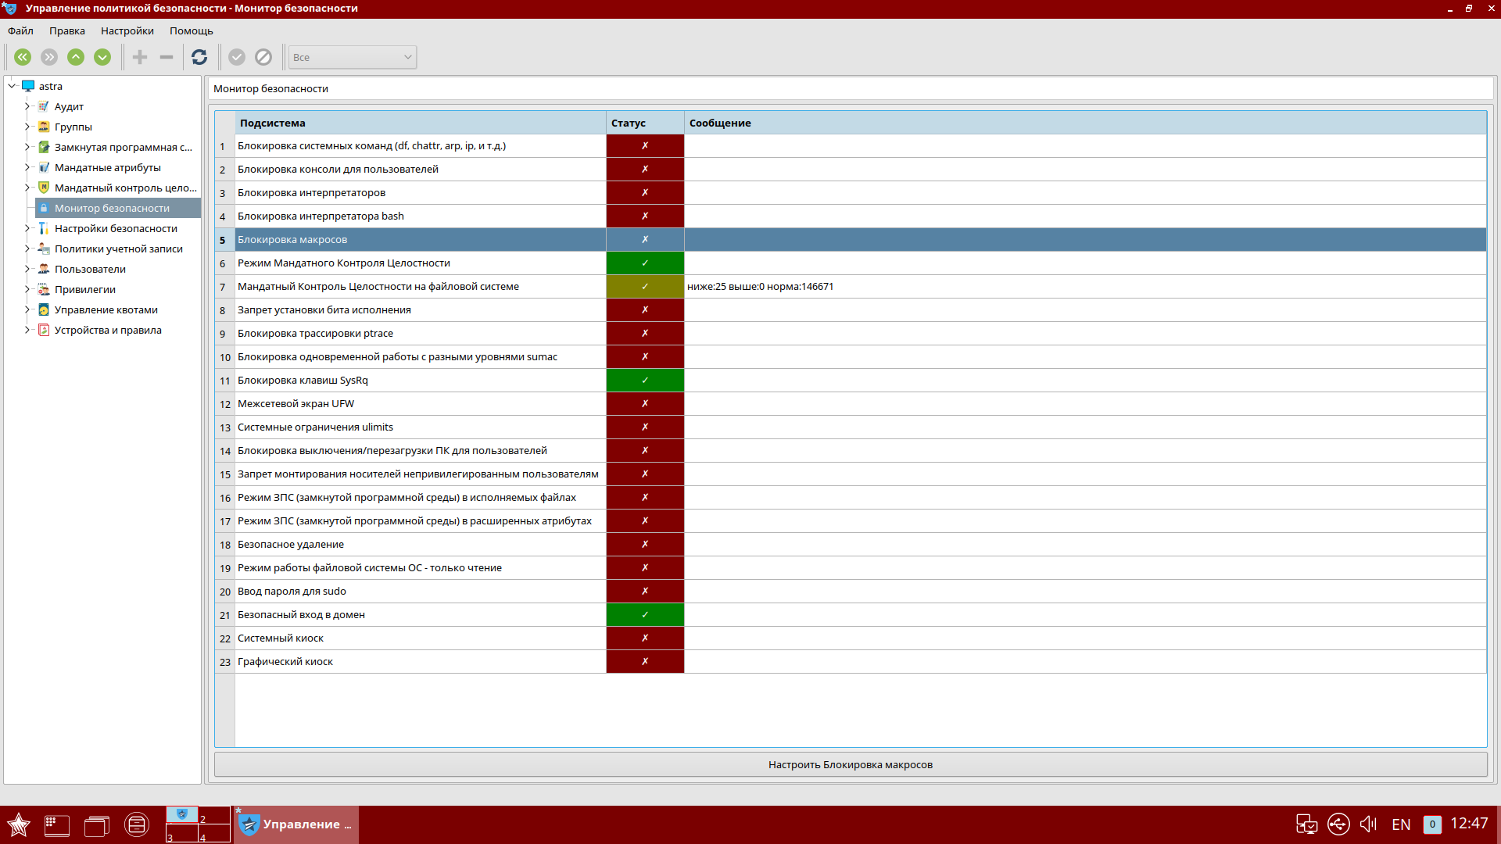Click the plus add toolbar icon
Image resolution: width=1501 pixels, height=844 pixels.
click(x=140, y=57)
